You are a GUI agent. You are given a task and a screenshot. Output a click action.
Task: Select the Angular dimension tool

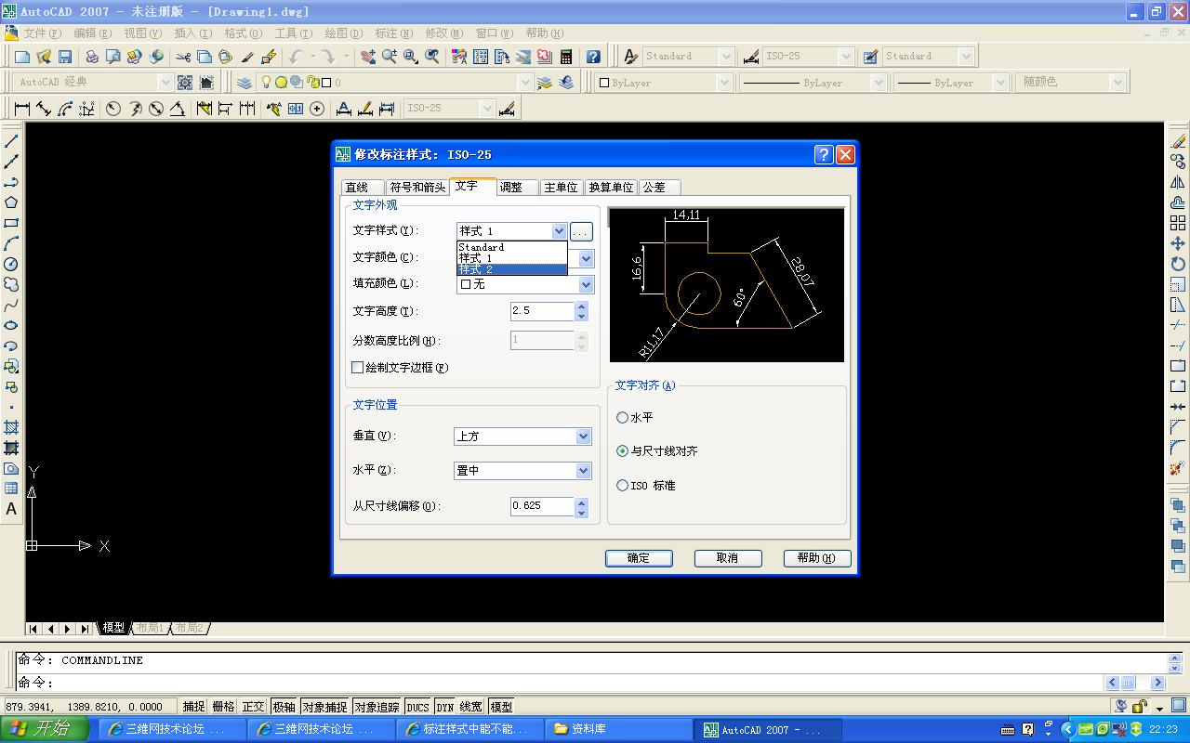[x=177, y=109]
